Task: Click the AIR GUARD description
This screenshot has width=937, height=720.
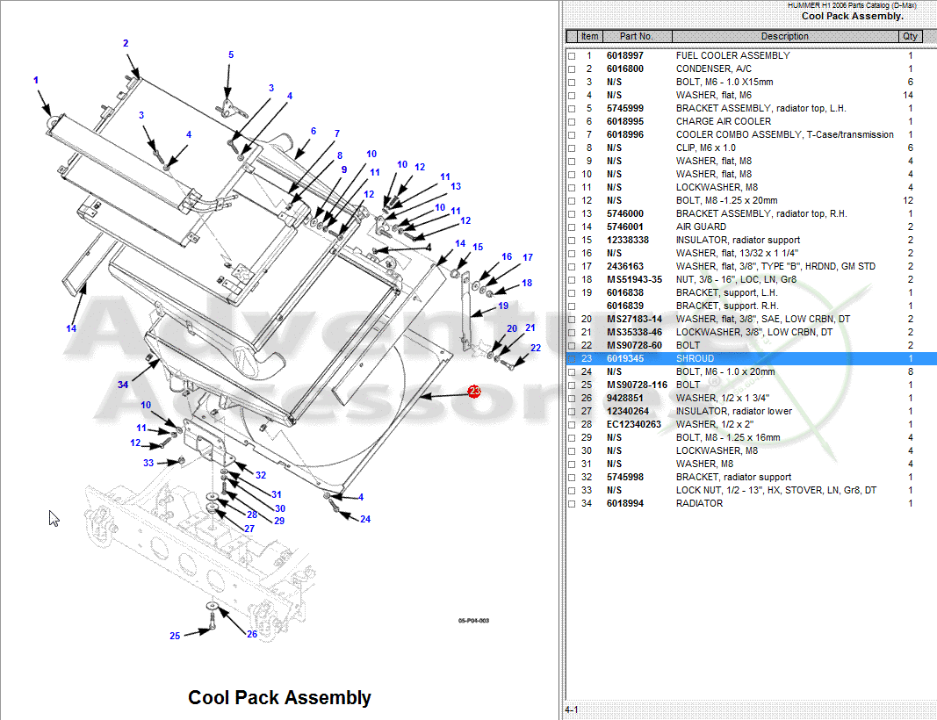Action: tap(701, 227)
